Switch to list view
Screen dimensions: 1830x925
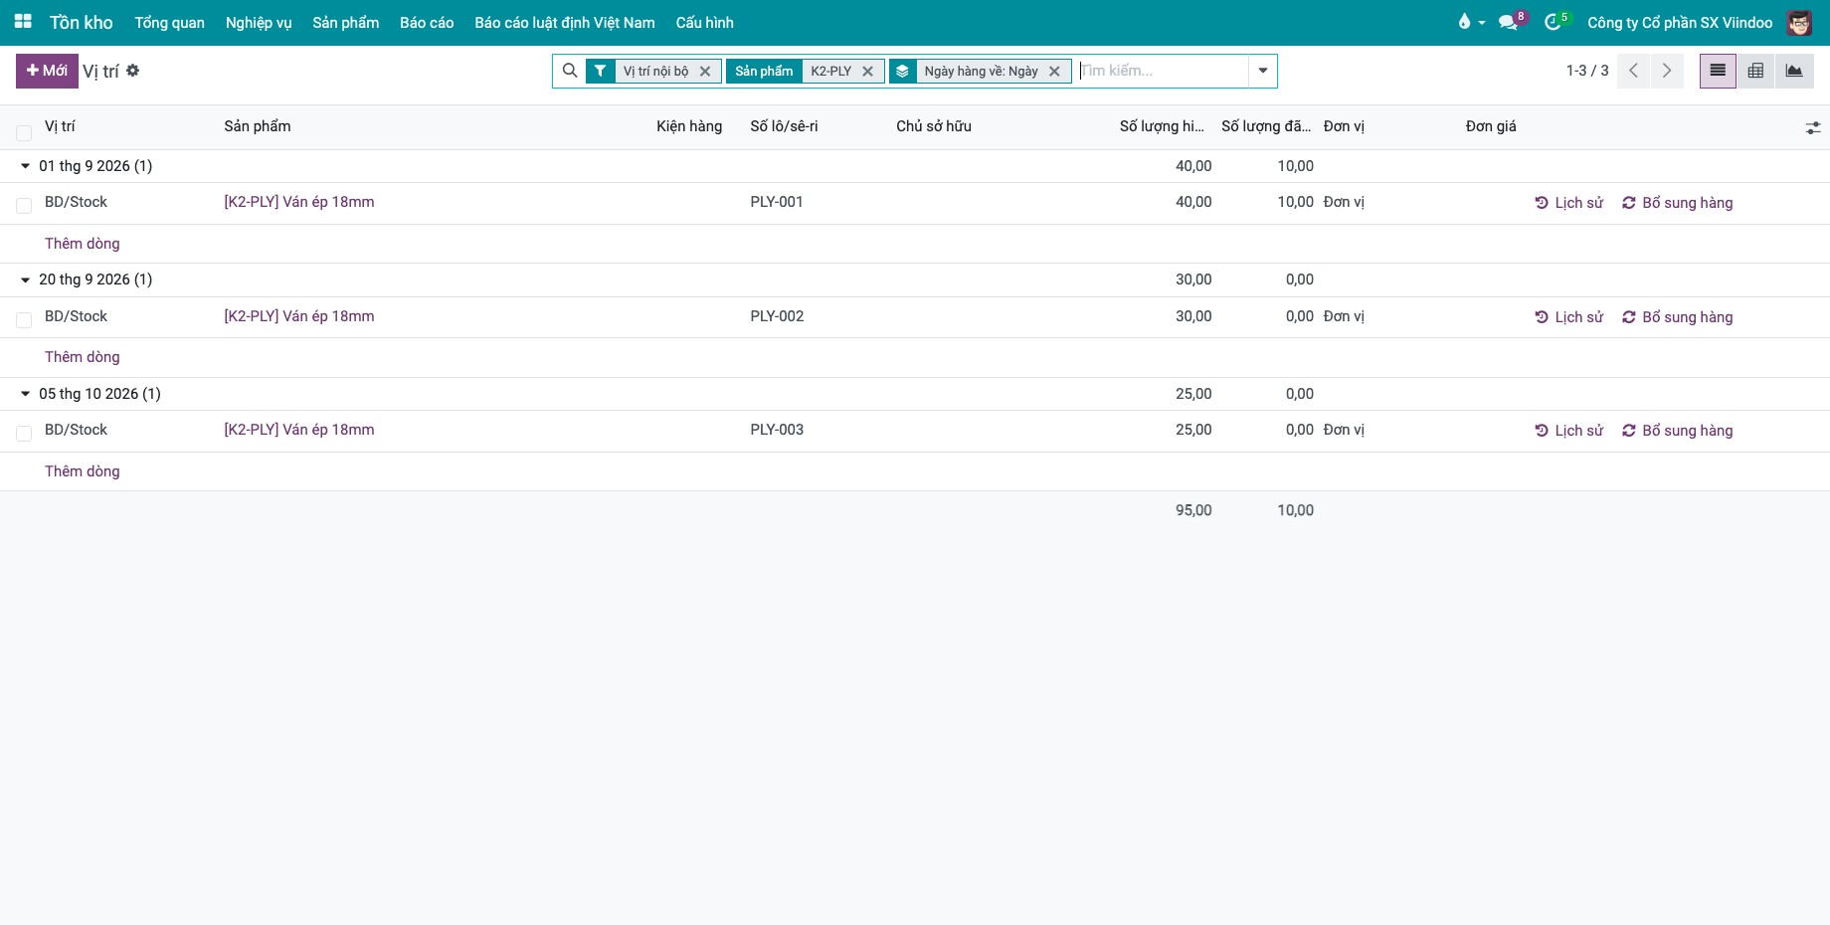[x=1718, y=71]
